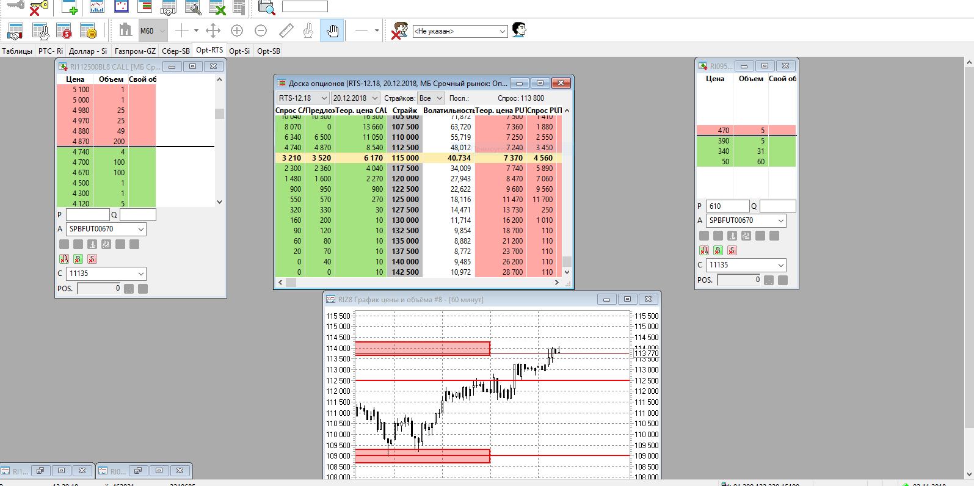Toggle the crosshair cursor tool
Viewport: 974px width, 486px height.
182,31
